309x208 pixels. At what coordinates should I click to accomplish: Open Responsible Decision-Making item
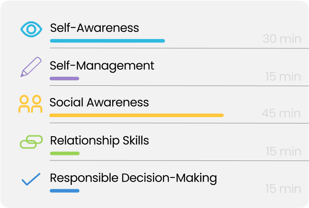tap(133, 178)
